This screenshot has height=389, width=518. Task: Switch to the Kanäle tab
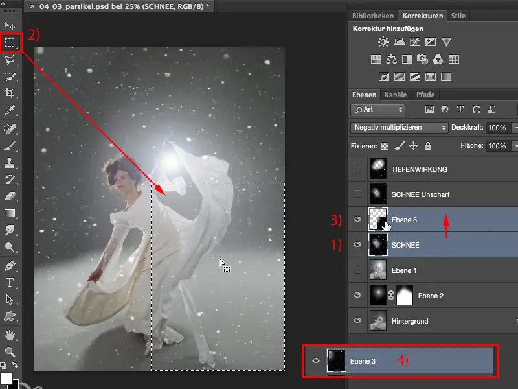tap(396, 95)
